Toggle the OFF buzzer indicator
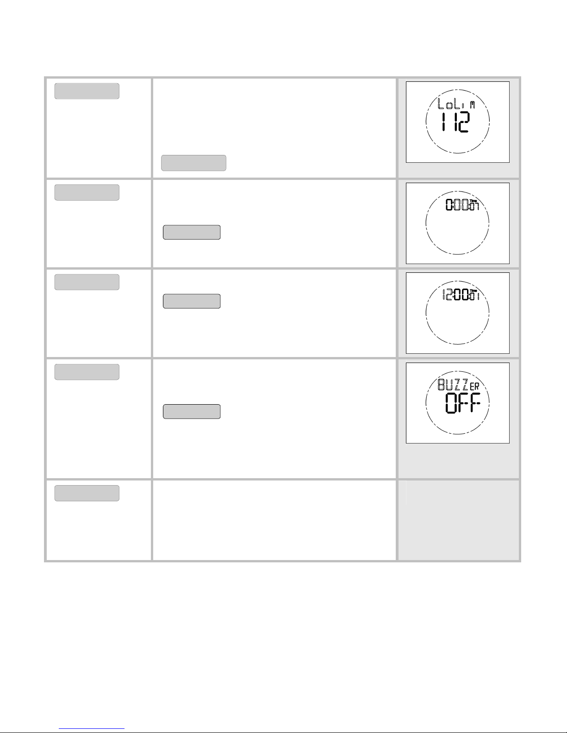The height and width of the screenshot is (733, 567). [462, 403]
